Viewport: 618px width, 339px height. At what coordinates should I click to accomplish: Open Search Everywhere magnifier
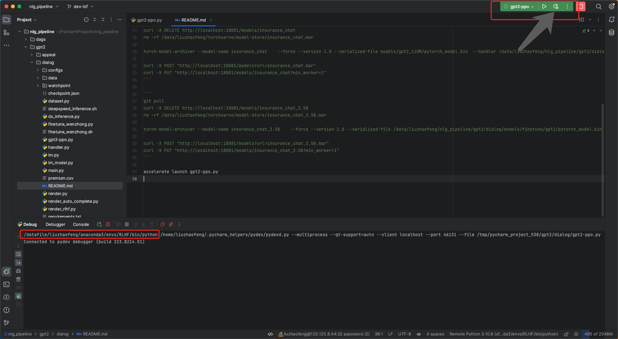click(599, 6)
